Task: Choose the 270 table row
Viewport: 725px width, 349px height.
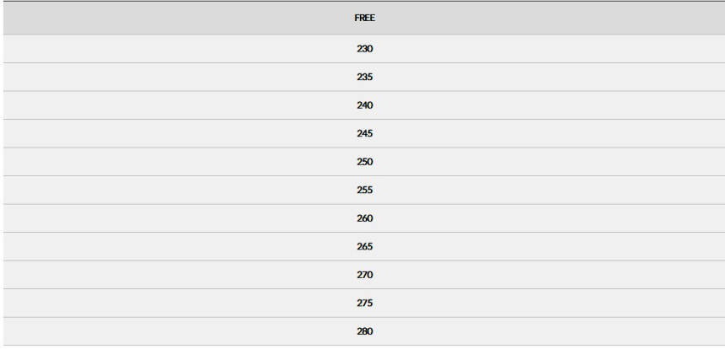Action: [x=364, y=275]
